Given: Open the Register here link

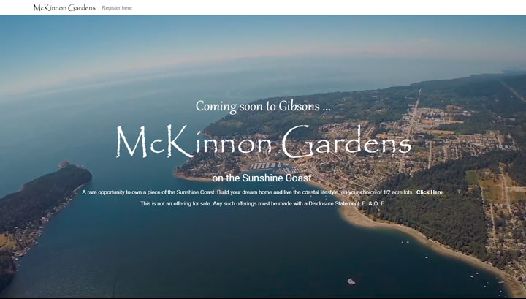Looking at the screenshot, I should coord(117,7).
